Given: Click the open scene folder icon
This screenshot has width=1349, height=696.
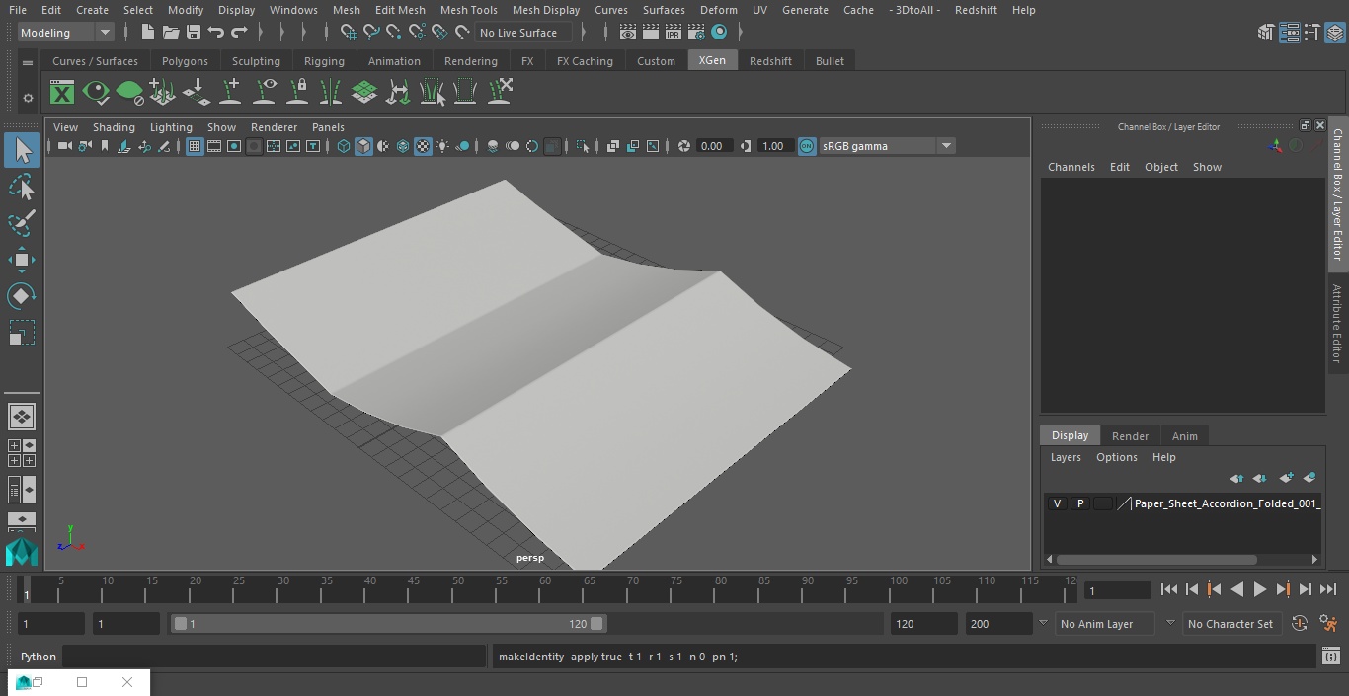Looking at the screenshot, I should (171, 33).
